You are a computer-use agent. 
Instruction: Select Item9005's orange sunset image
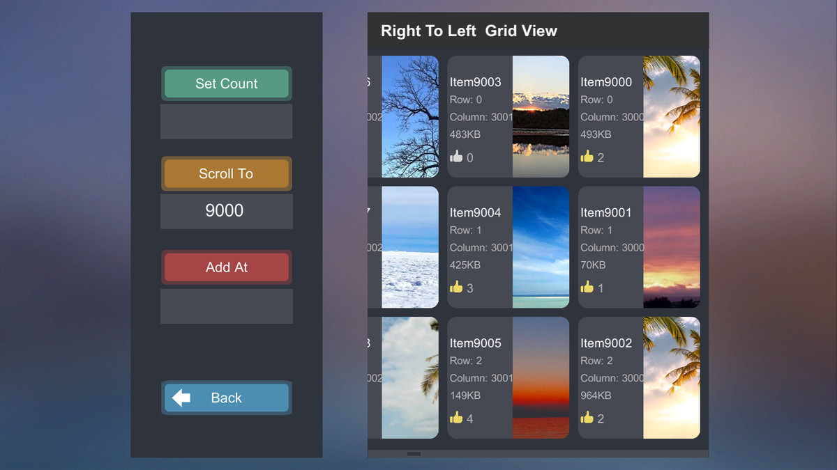click(x=541, y=377)
